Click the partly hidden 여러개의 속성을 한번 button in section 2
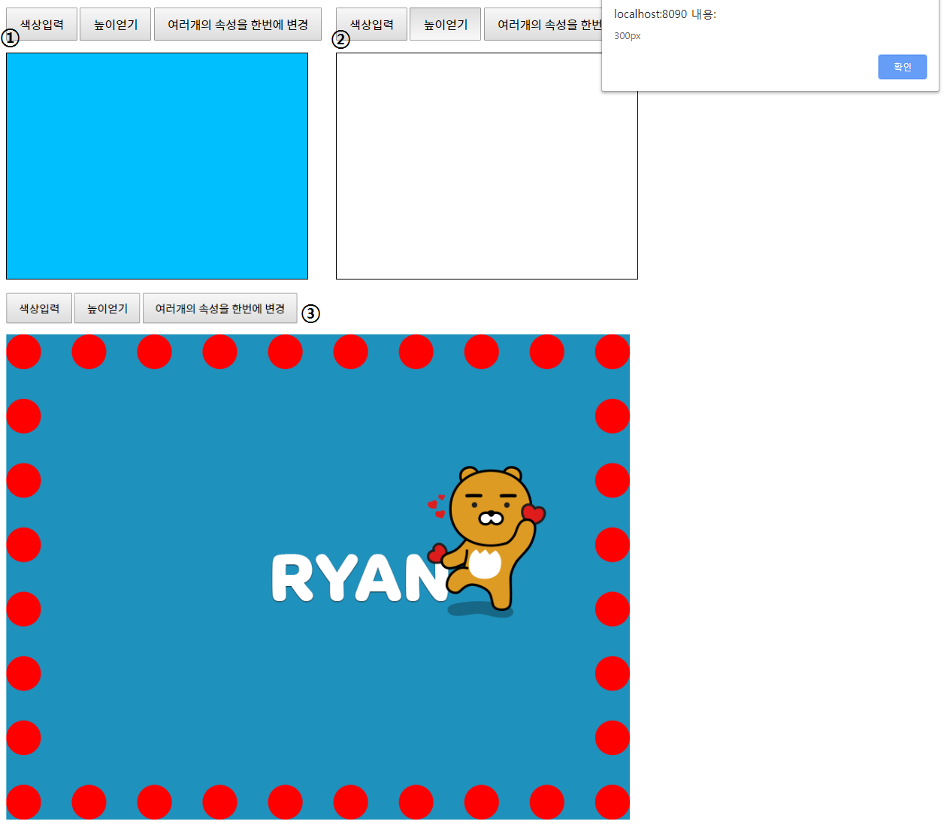This screenshot has width=950, height=831. click(x=543, y=24)
